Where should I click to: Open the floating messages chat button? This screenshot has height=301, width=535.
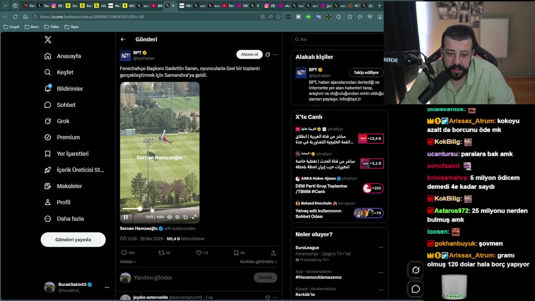[x=415, y=289]
